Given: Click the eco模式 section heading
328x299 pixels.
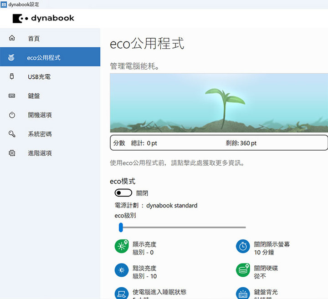Looking at the screenshot, I should click(x=123, y=181).
